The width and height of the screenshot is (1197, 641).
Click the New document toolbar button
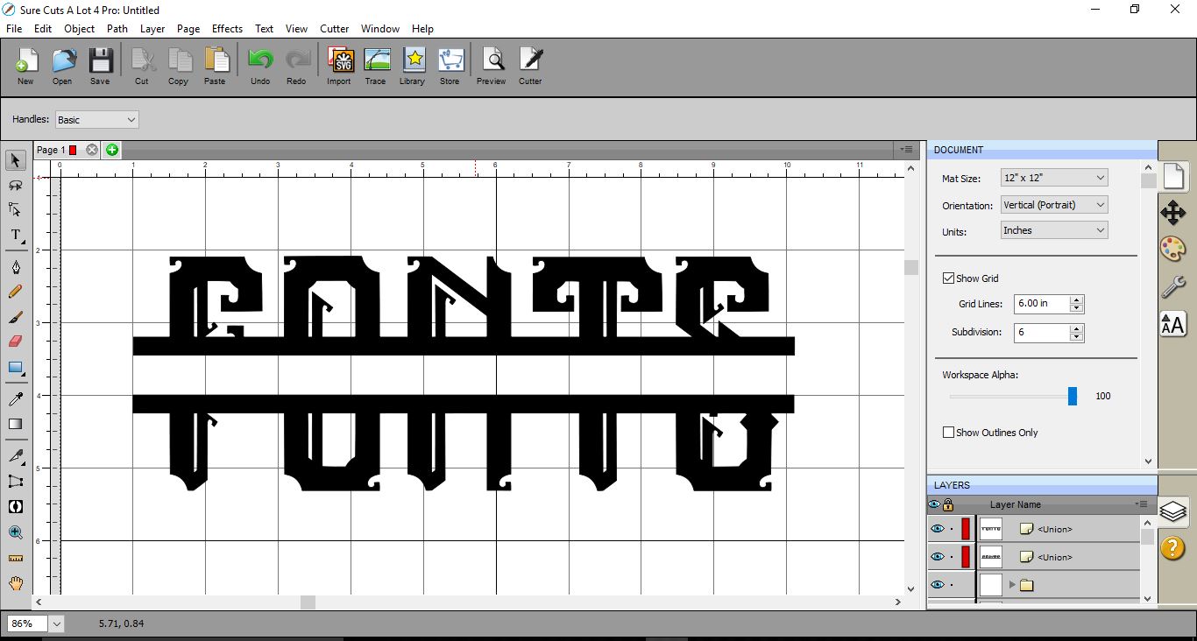tap(25, 67)
